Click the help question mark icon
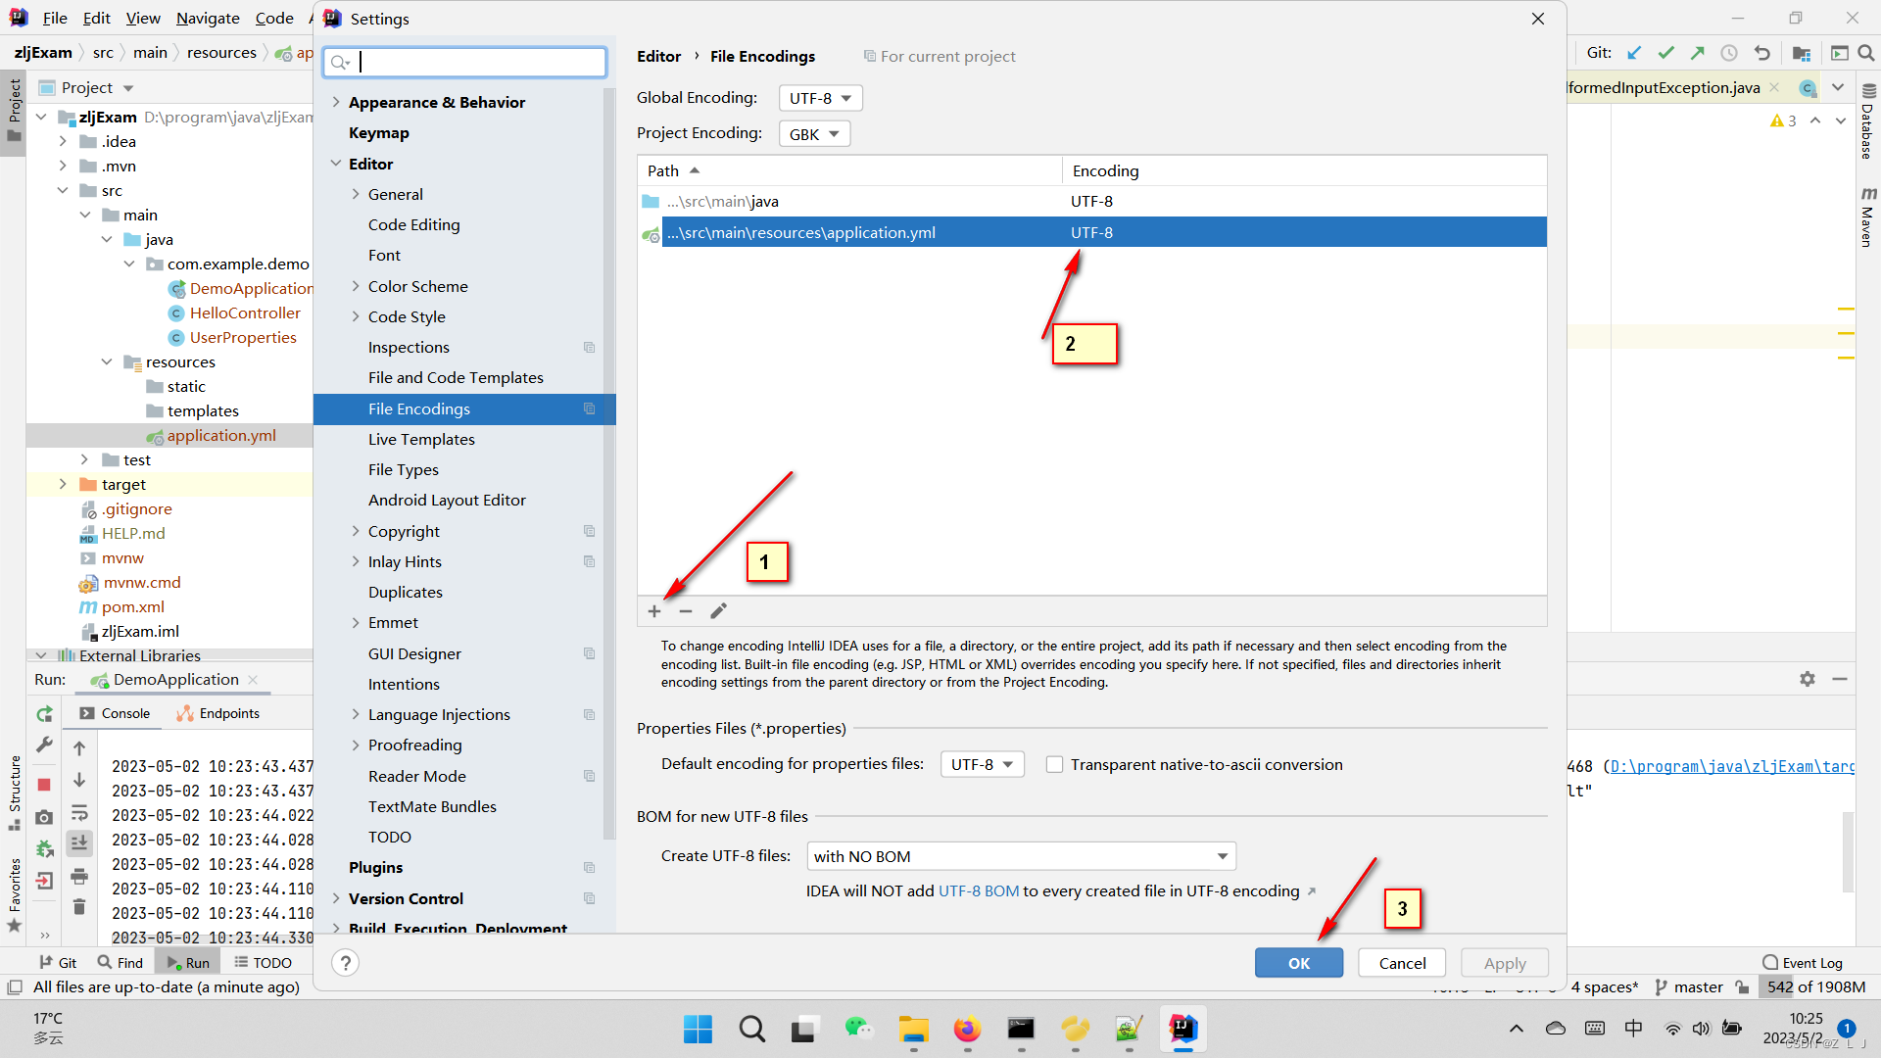1881x1058 pixels. 345,963
